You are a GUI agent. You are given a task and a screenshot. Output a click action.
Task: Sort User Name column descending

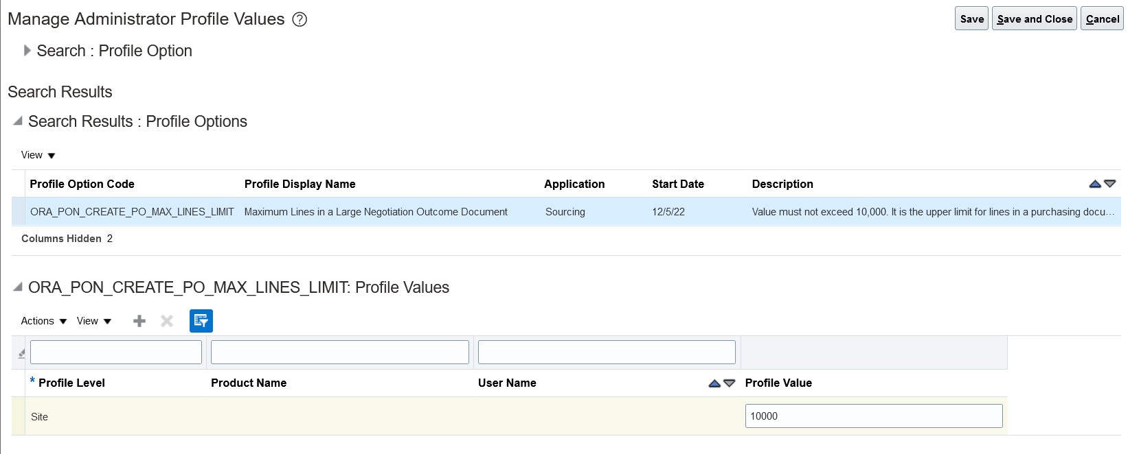[730, 383]
